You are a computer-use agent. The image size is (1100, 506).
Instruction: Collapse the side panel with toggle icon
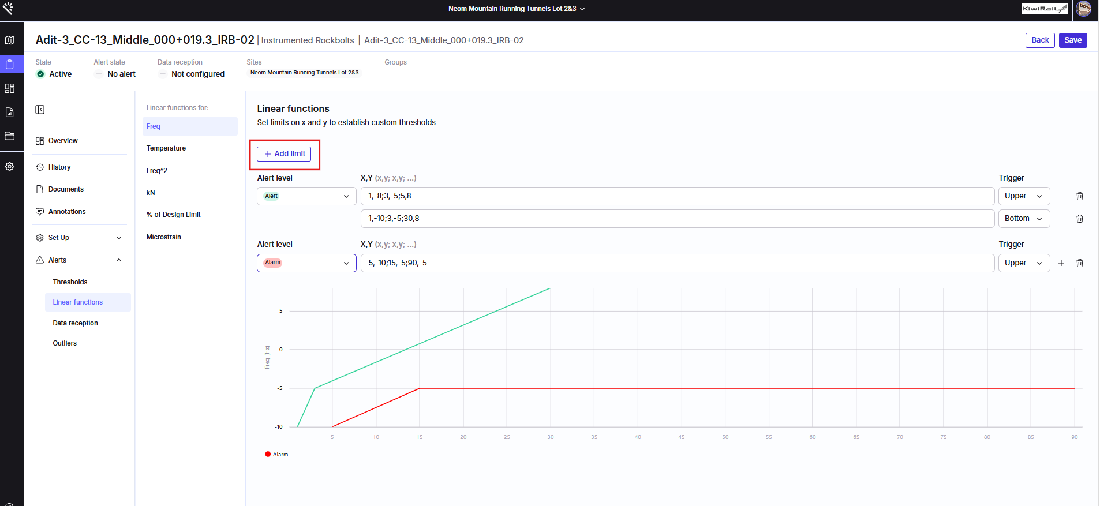40,110
